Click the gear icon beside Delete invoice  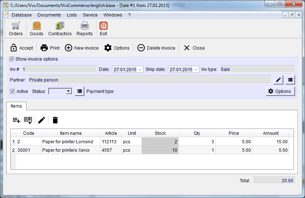click(108, 48)
